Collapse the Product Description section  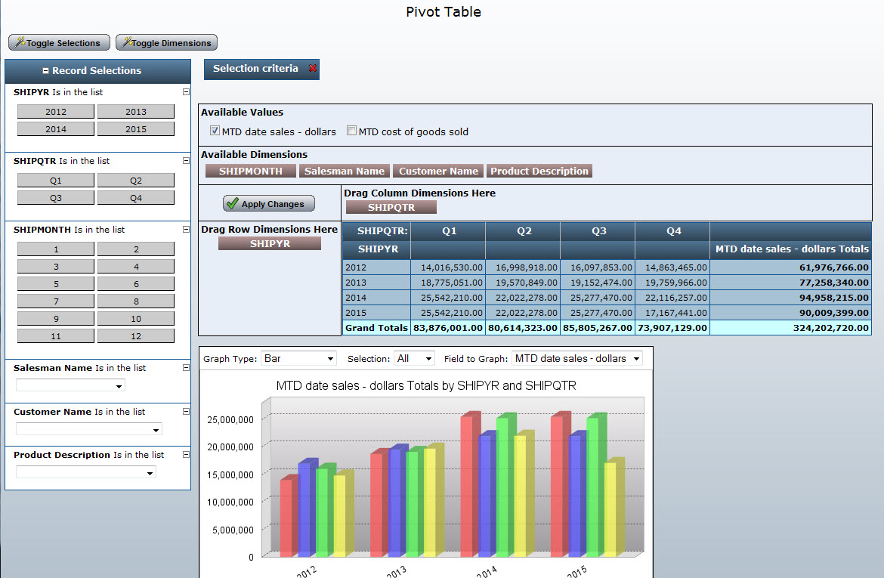(186, 455)
